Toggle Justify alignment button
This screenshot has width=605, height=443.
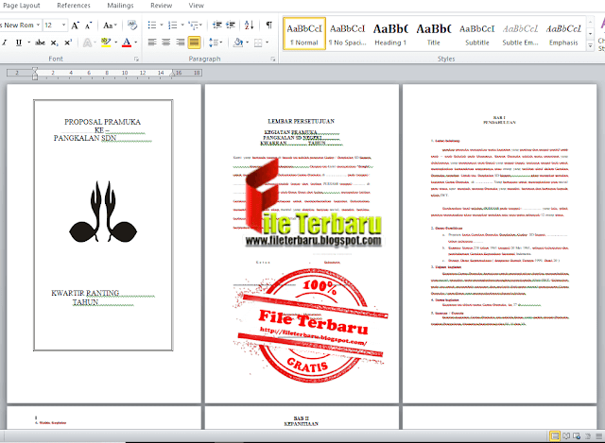(194, 43)
